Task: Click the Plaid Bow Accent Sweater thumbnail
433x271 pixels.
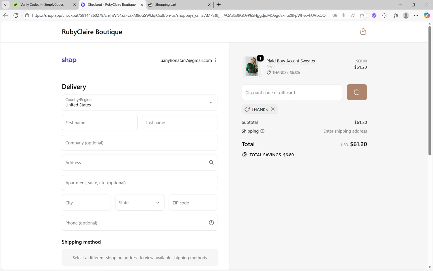Action: click(252, 66)
